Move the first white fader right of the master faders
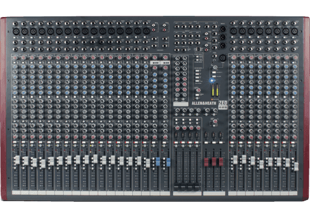The height and width of the screenshot is (217, 310). (235, 160)
